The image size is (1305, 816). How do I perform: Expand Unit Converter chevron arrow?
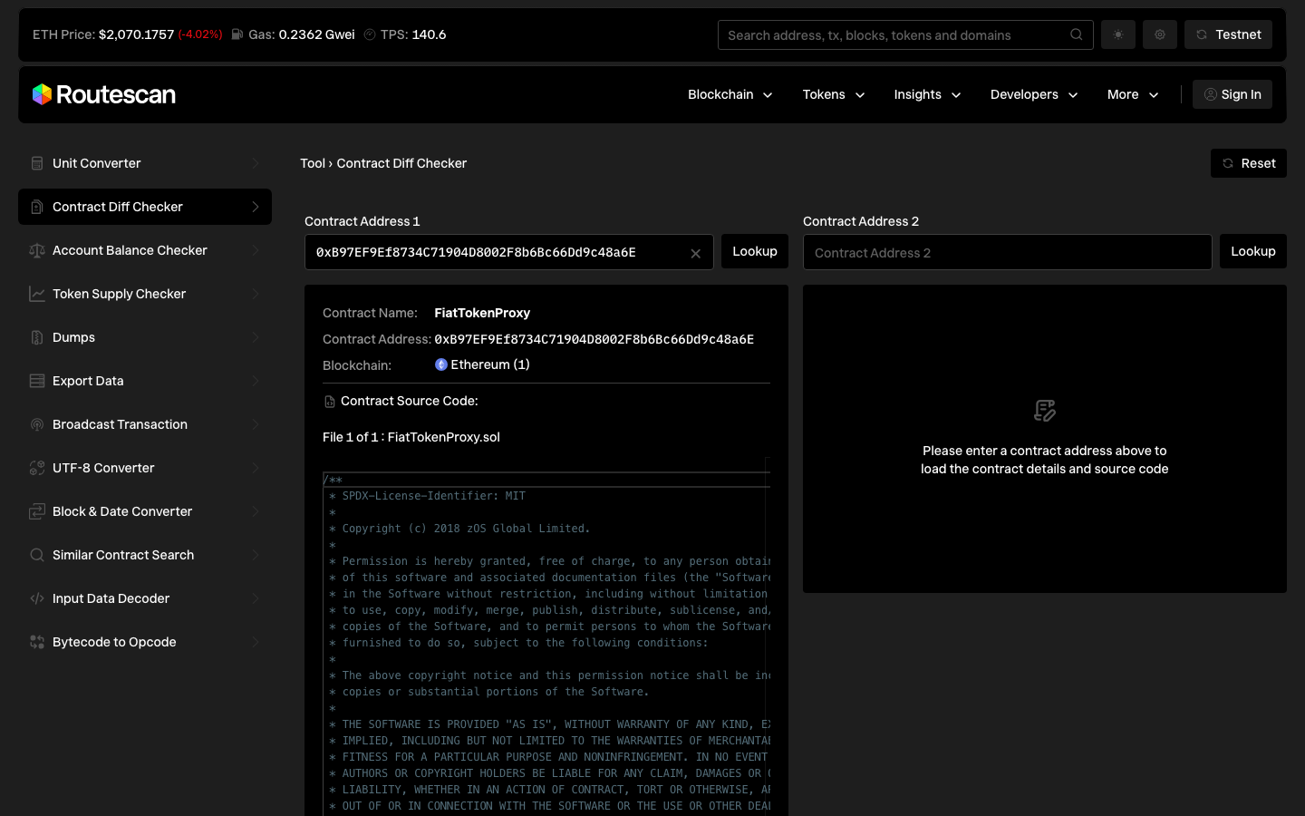click(x=255, y=163)
